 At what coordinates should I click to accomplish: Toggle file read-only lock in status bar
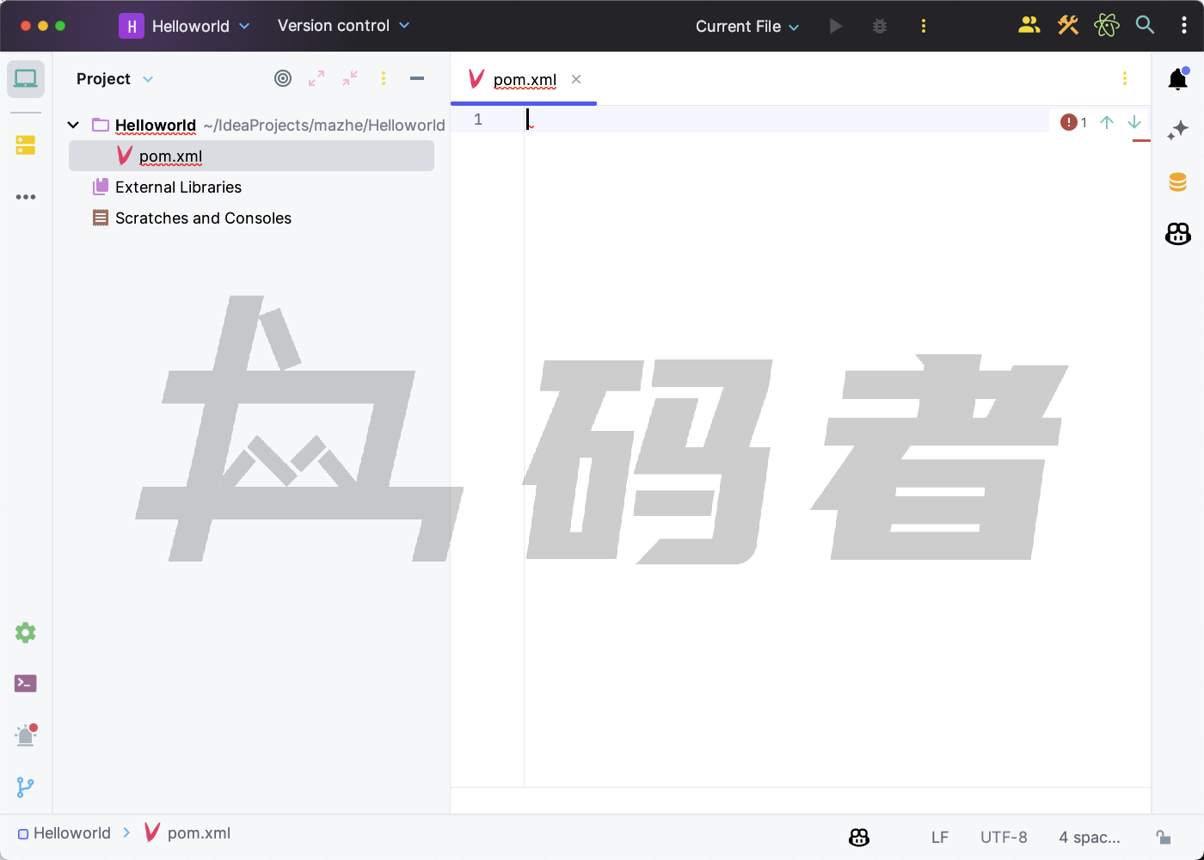1163,837
